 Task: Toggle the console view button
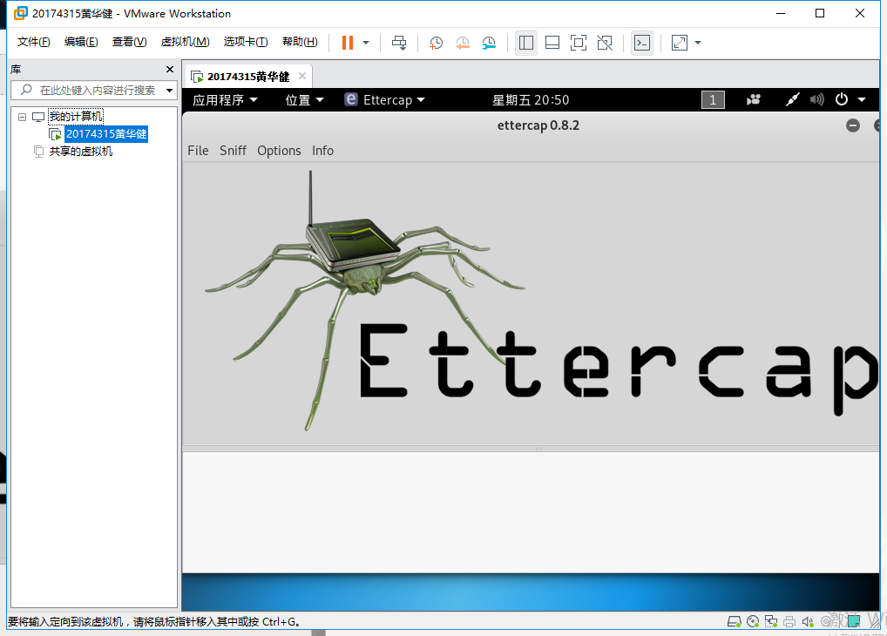[x=642, y=43]
